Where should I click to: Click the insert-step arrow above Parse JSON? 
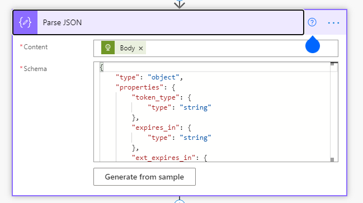pyautogui.click(x=180, y=4)
